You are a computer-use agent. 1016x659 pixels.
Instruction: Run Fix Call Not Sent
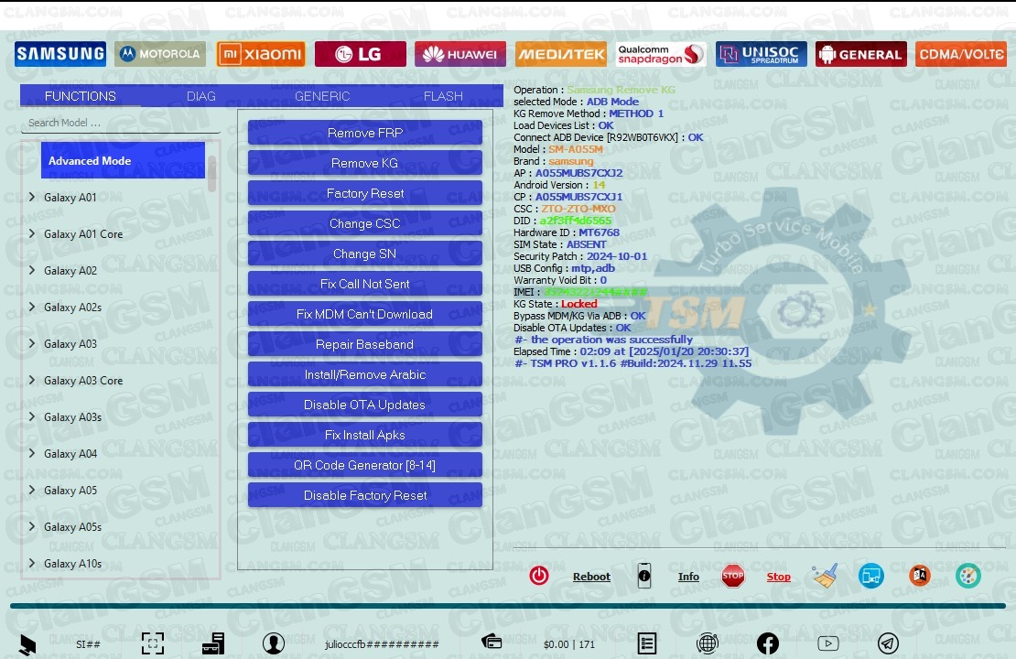365,284
